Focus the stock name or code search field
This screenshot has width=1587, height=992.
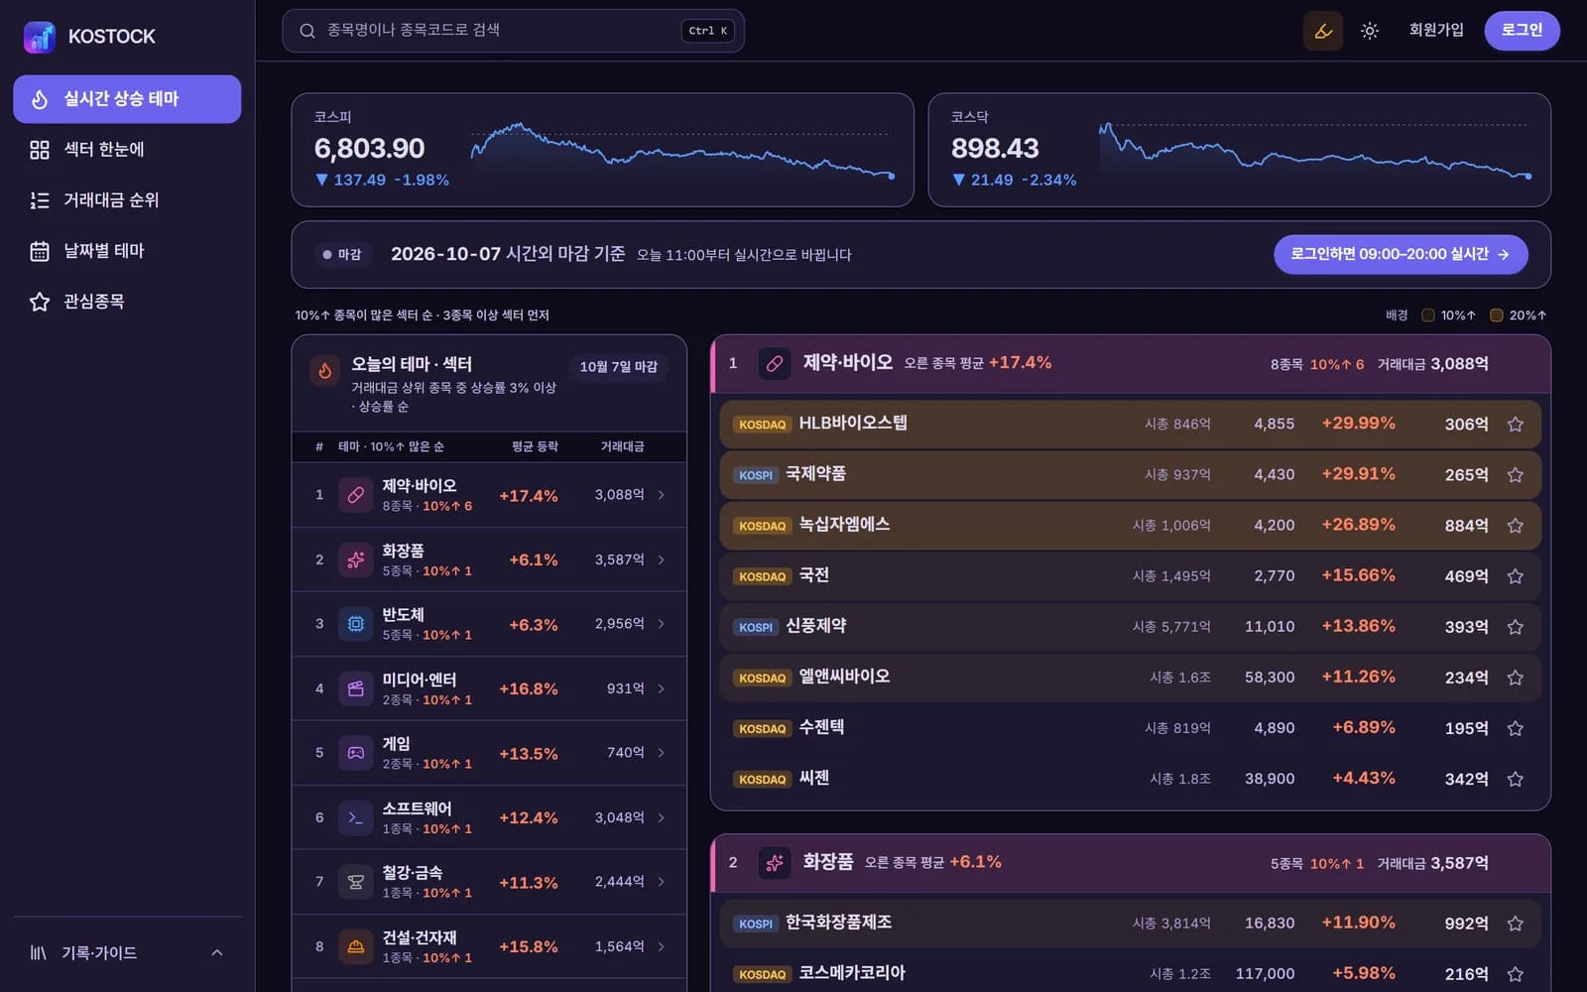tap(513, 31)
